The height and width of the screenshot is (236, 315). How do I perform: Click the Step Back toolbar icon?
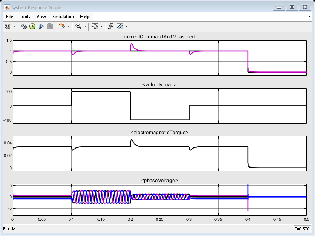coord(24,26)
